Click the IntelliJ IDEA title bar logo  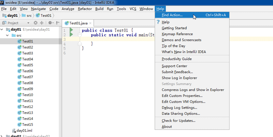(x=2, y=3)
